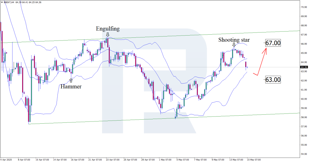
Task: Click the Engulfing pattern text label
Action: click(108, 29)
